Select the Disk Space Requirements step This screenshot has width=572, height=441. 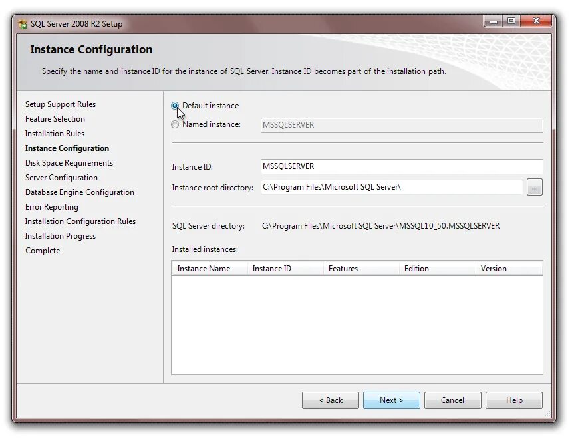click(x=69, y=163)
